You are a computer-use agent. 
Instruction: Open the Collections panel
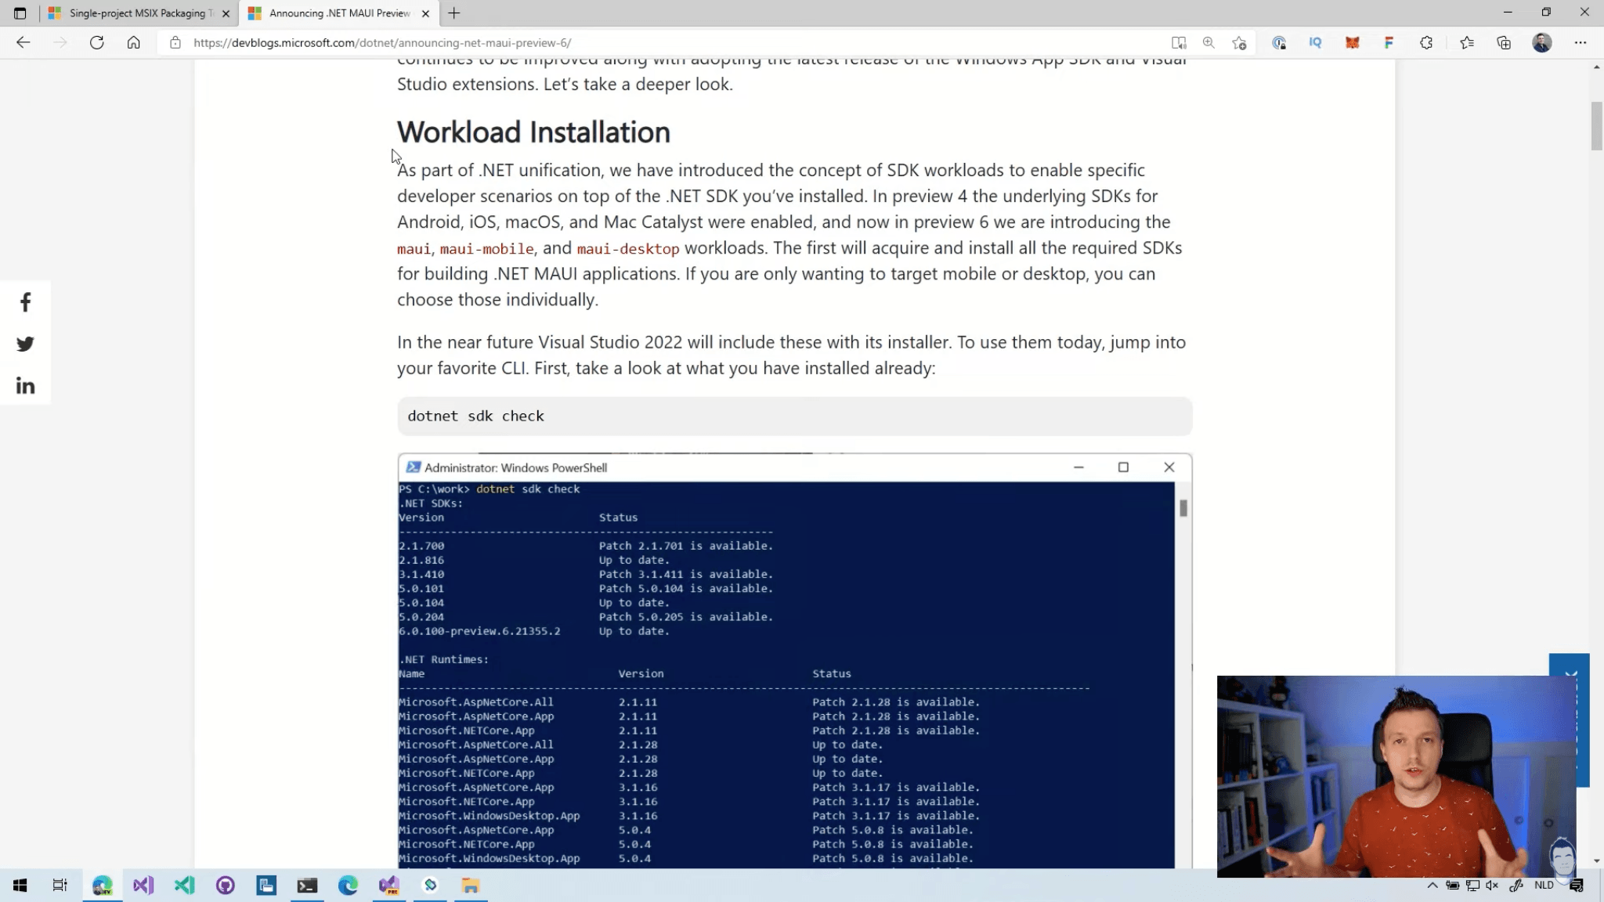[1504, 43]
